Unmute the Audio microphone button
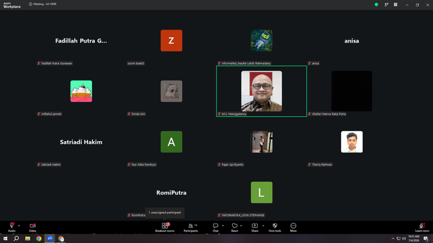This screenshot has width=433, height=243. 12,227
